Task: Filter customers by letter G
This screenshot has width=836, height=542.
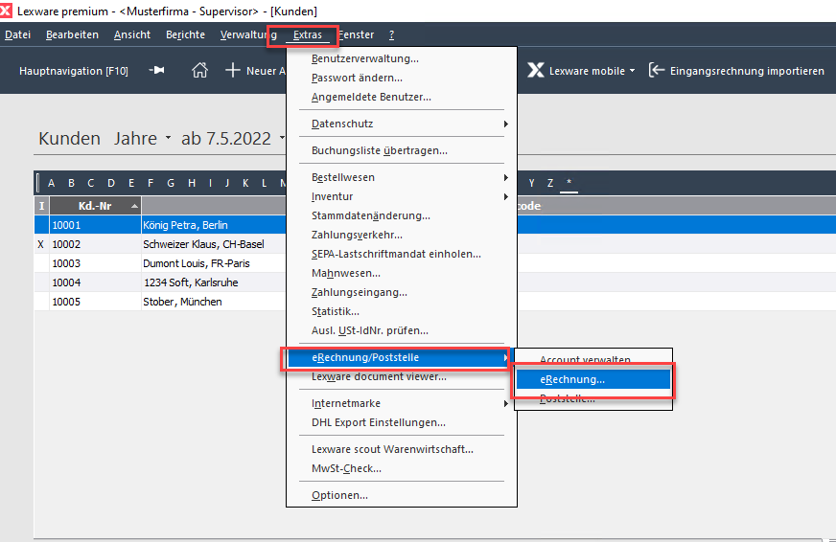Action: (171, 183)
